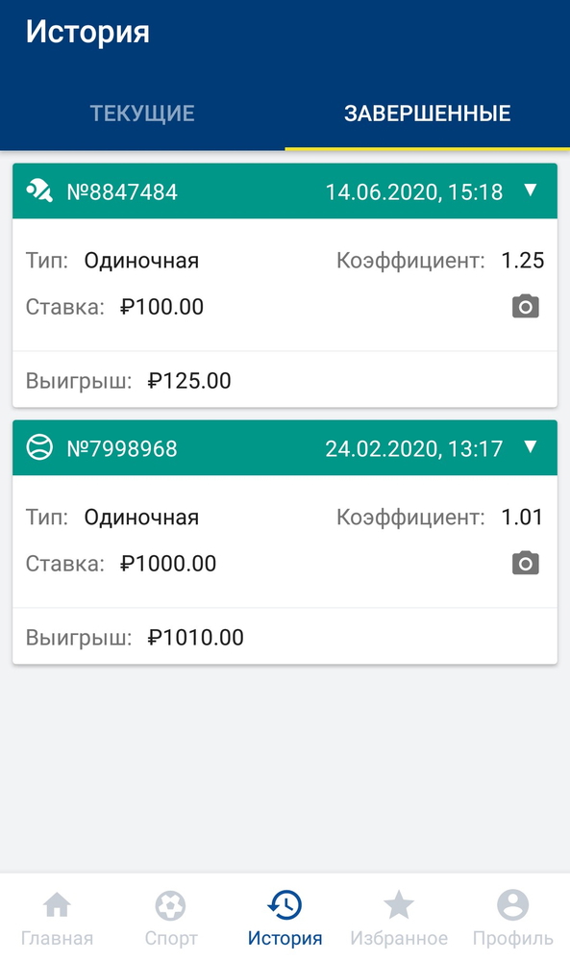Open Избранное via the star icon
The height and width of the screenshot is (962, 570).
click(x=398, y=905)
